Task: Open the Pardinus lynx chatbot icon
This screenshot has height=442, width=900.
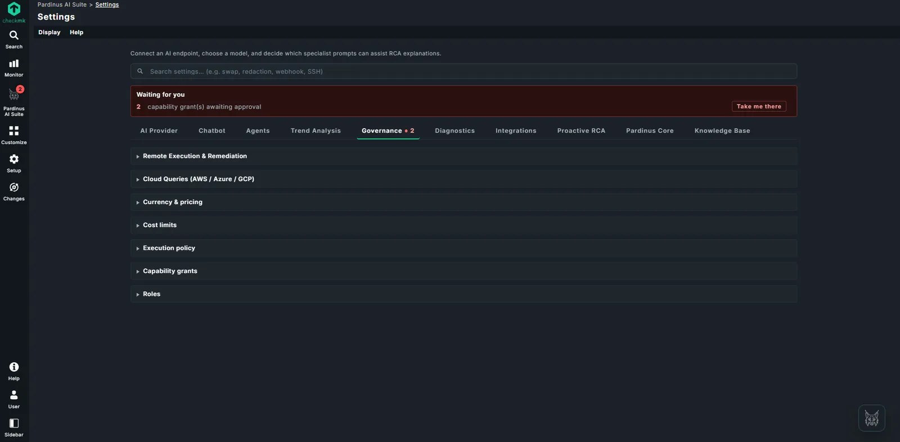Action: pos(872,418)
